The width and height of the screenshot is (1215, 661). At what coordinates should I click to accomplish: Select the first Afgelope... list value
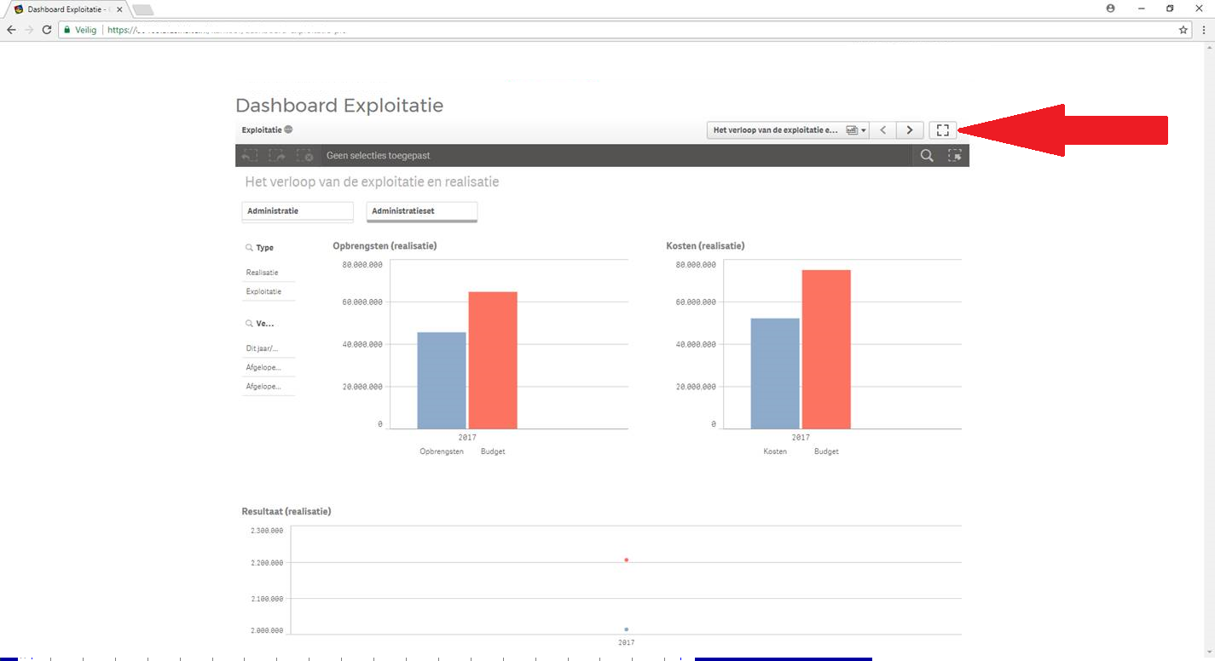click(269, 367)
